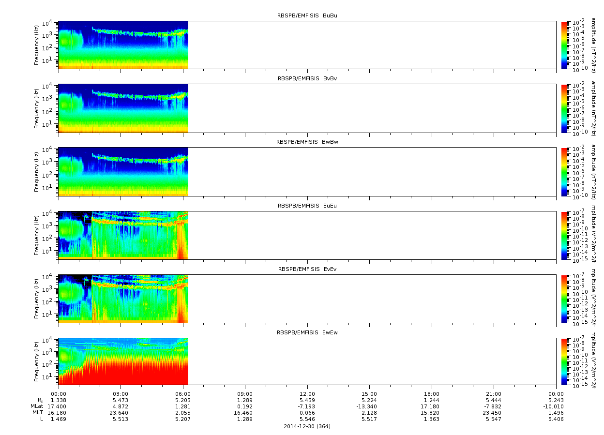The image size is (604, 435).
Task: Click the 12:00 time axis label
Action: (307, 394)
